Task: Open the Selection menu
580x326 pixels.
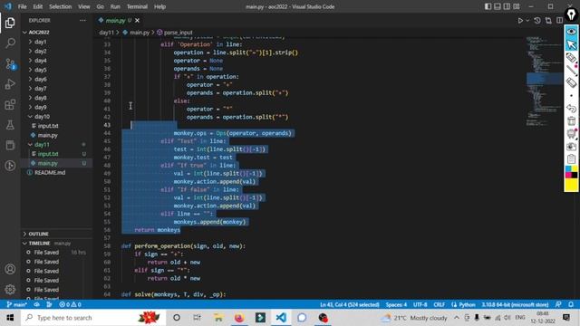Action: coord(61,6)
